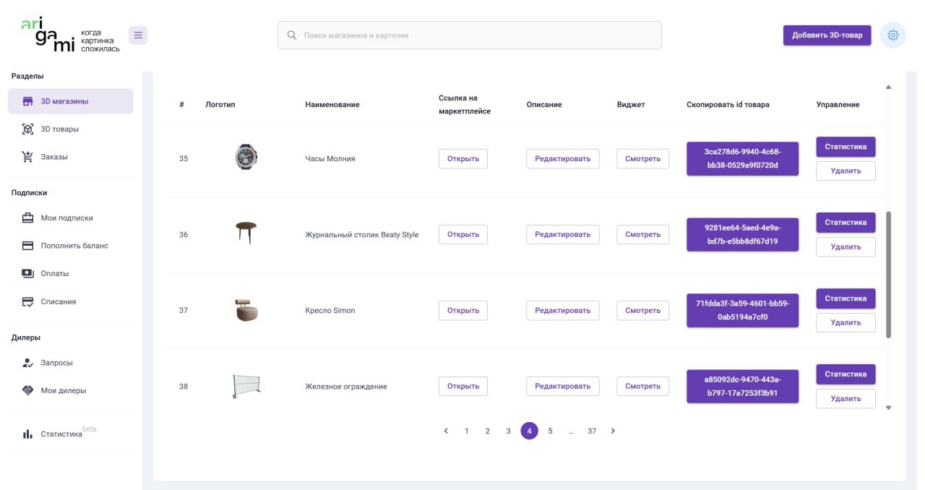Click Удалить for Кресло Simon
The width and height of the screenshot is (925, 490).
846,322
